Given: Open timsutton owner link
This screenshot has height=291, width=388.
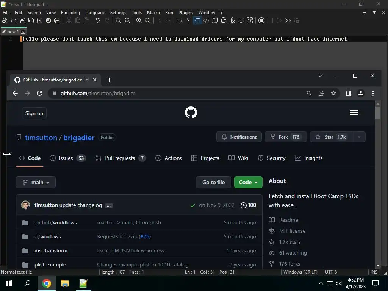Looking at the screenshot, I should [x=41, y=138].
